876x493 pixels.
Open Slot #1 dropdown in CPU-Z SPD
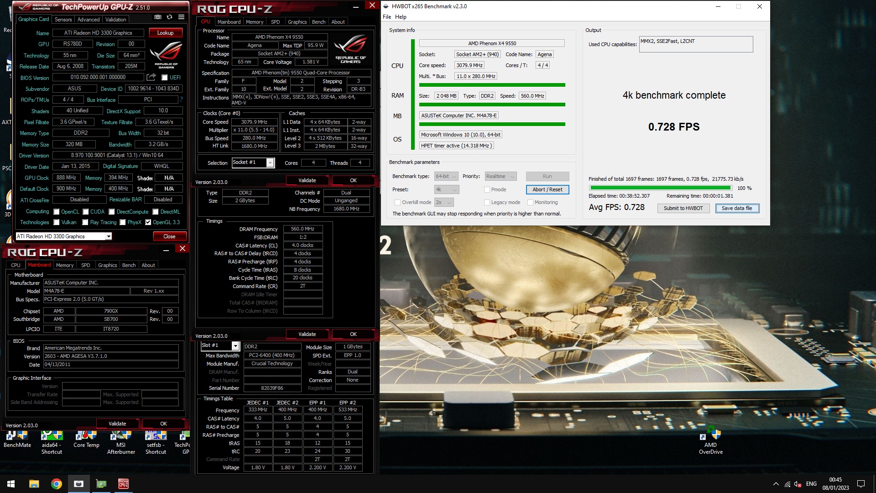235,346
